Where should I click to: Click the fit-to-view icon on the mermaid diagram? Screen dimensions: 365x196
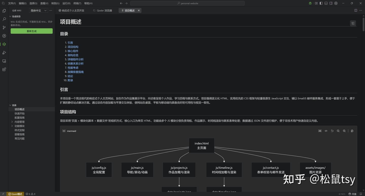(320, 131)
